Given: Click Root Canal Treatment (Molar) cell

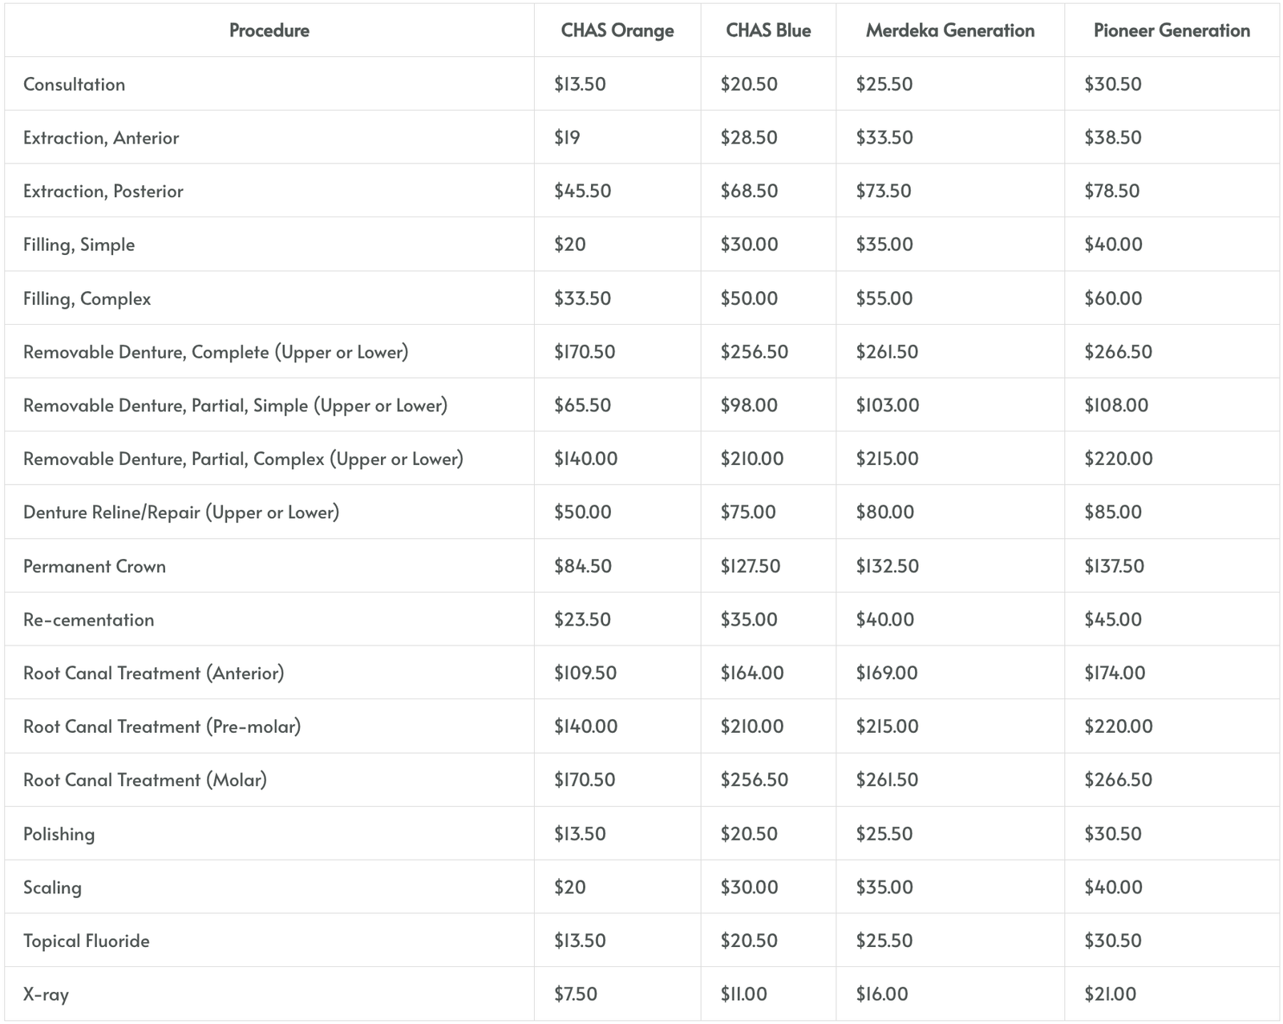Looking at the screenshot, I should (x=145, y=780).
